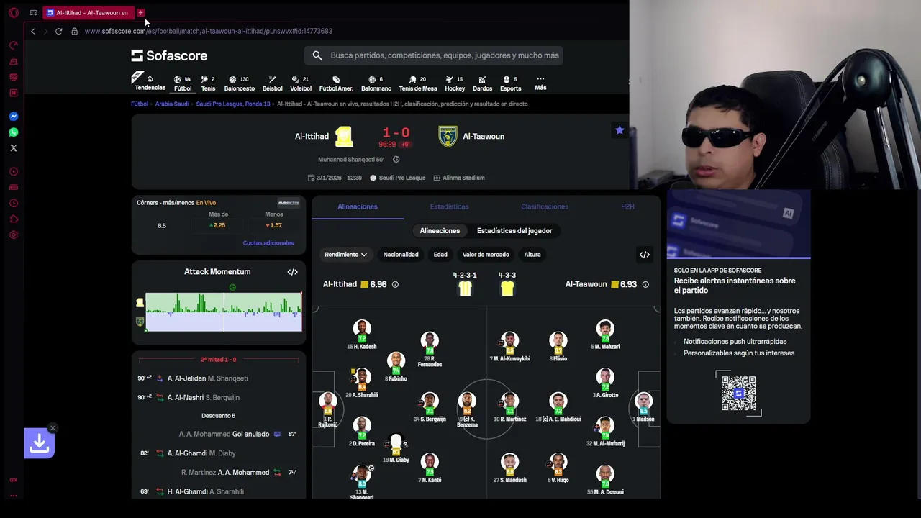This screenshot has width=921, height=518.
Task: Show Al-Taawoun rating info icon
Action: [645, 284]
